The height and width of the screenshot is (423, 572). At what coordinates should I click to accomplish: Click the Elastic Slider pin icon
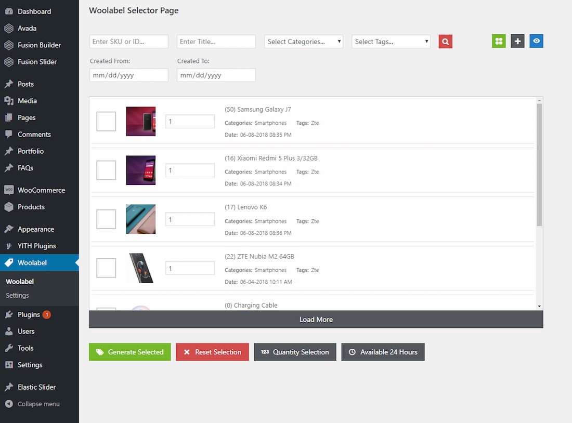click(x=9, y=387)
